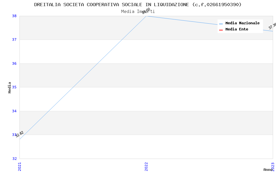Click the 'Media' y-axis title

(9, 87)
